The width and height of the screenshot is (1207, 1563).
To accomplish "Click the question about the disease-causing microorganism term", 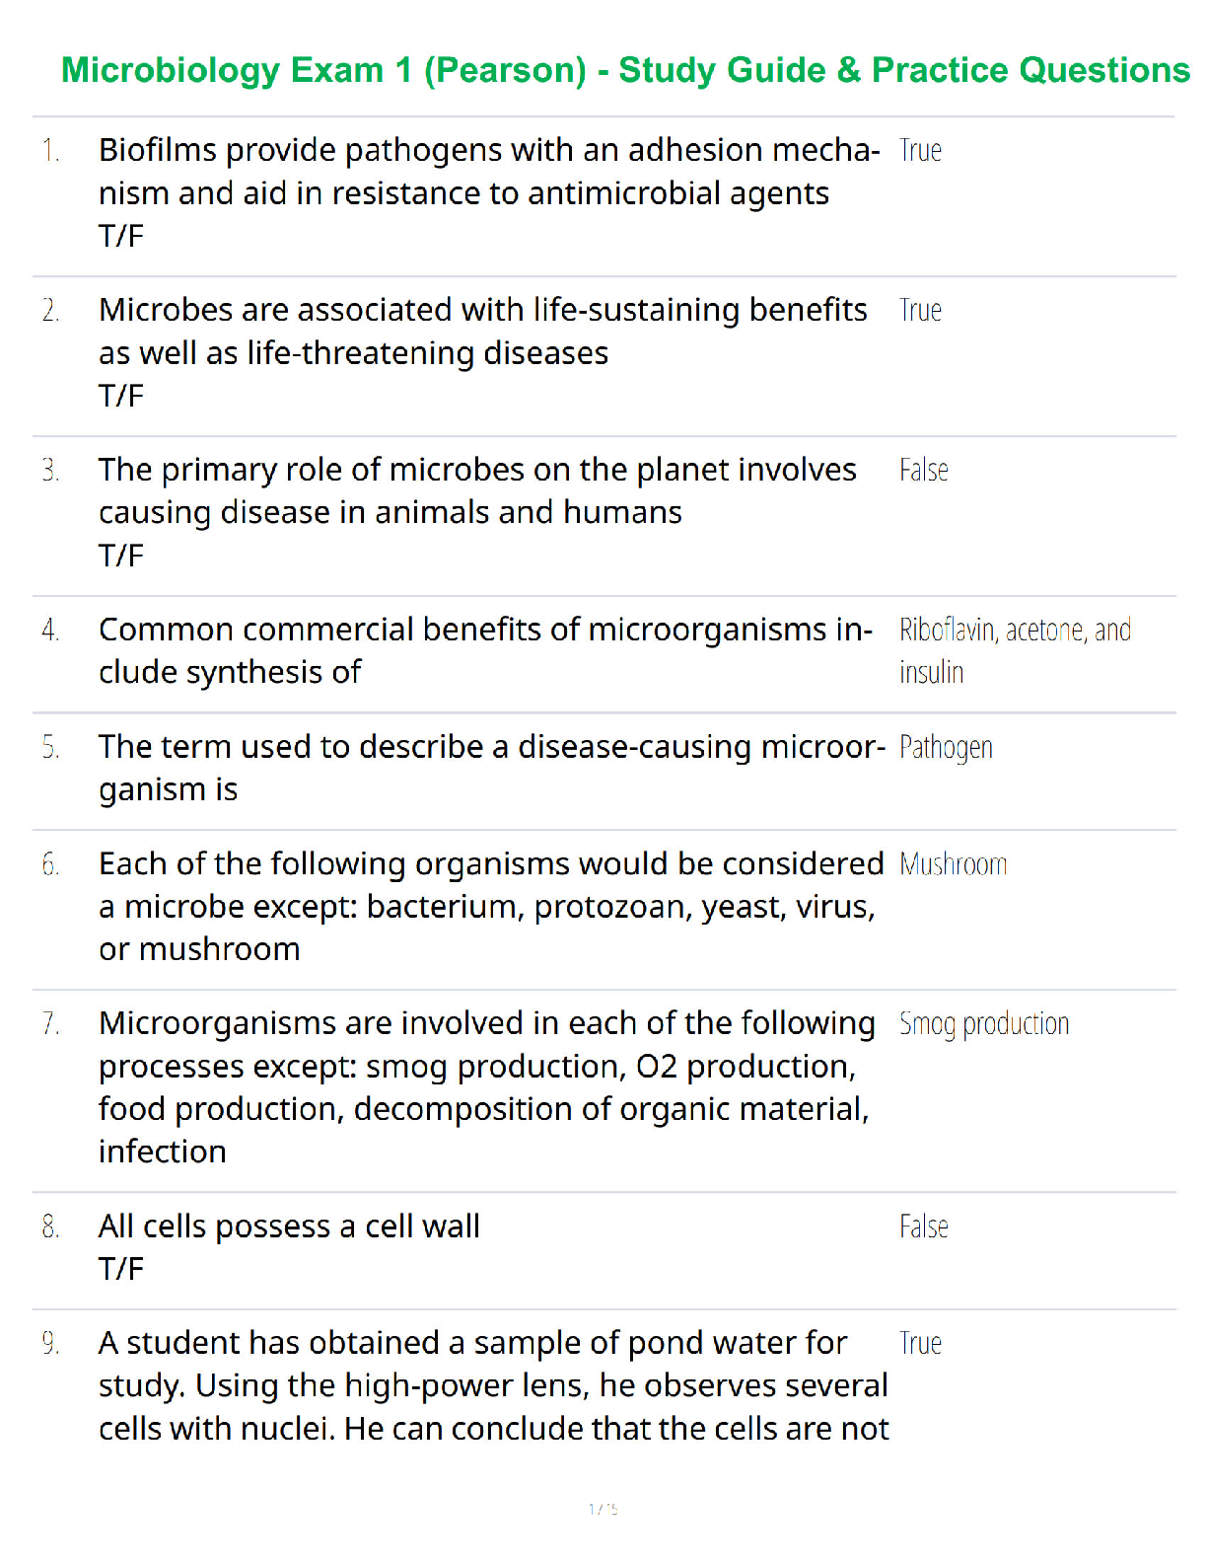I will pos(491,768).
